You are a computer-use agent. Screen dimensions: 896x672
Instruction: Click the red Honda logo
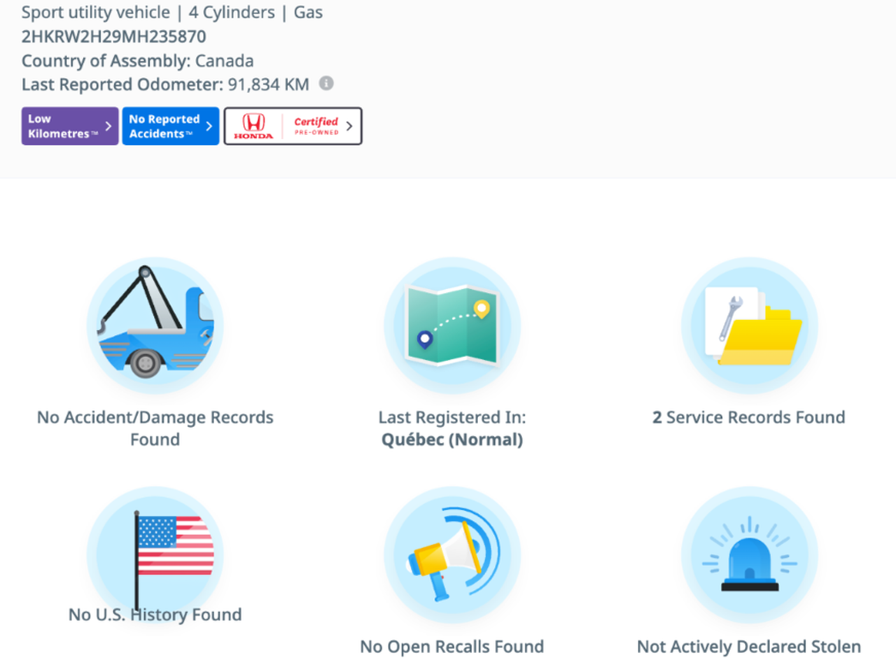point(253,126)
